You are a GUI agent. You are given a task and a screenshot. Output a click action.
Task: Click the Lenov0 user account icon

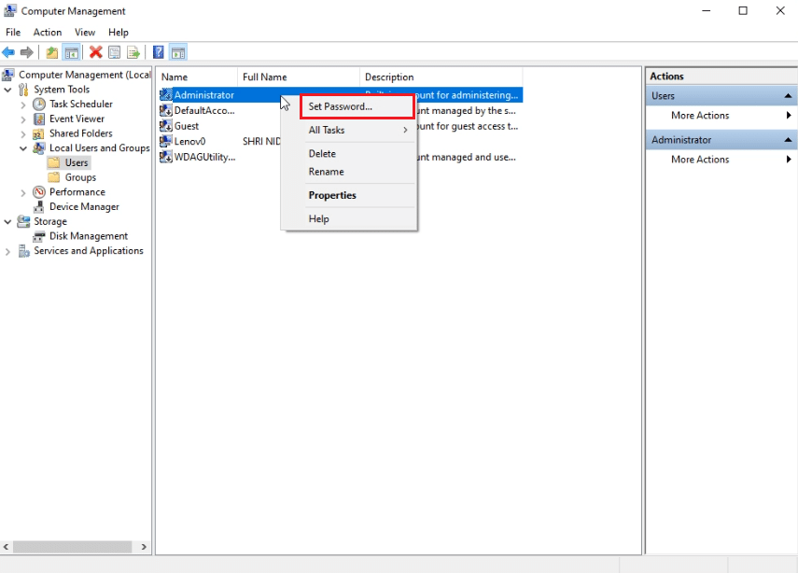coord(165,141)
